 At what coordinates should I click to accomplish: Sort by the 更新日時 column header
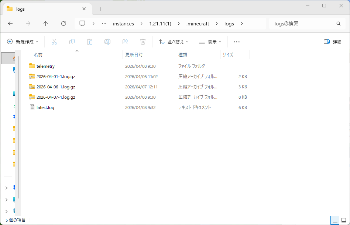pyautogui.click(x=134, y=55)
